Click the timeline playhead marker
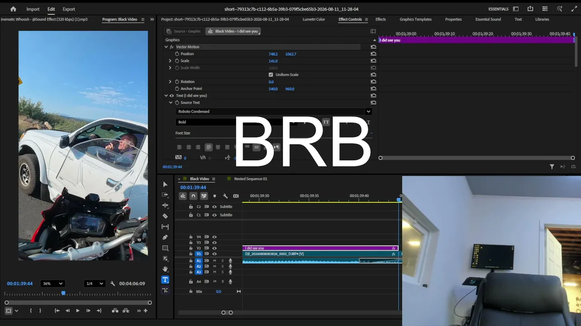581x326 pixels. click(x=399, y=200)
